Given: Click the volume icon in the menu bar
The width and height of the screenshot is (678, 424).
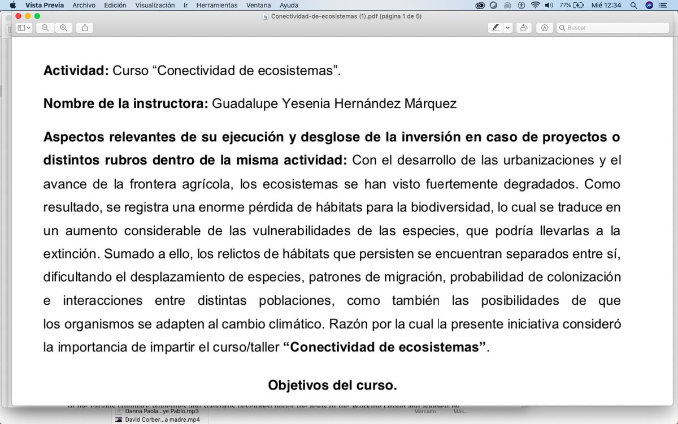Looking at the screenshot, I should point(548,6).
